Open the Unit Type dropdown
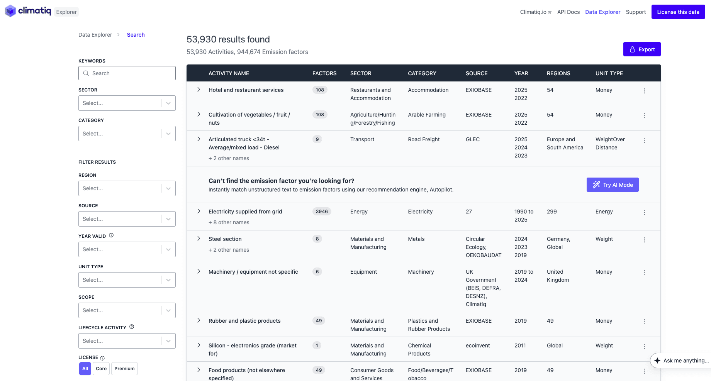 [127, 280]
